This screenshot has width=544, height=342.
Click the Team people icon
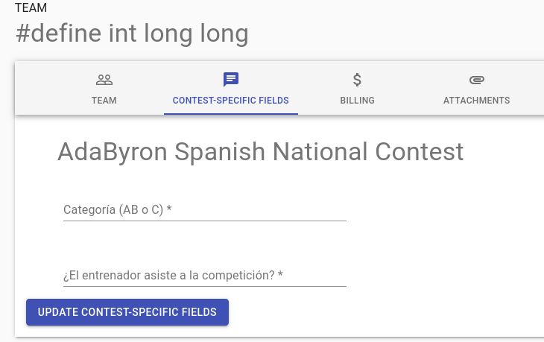pyautogui.click(x=104, y=80)
